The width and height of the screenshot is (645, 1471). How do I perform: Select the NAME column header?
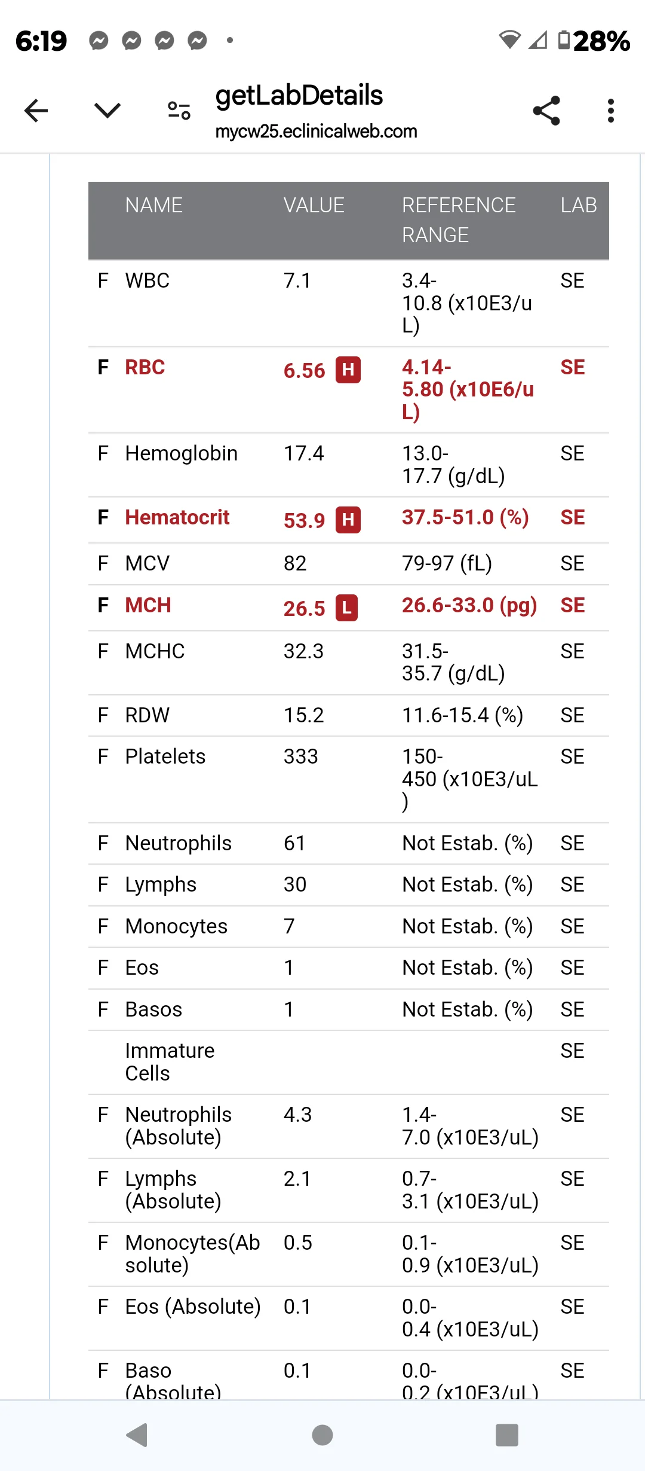click(x=153, y=205)
